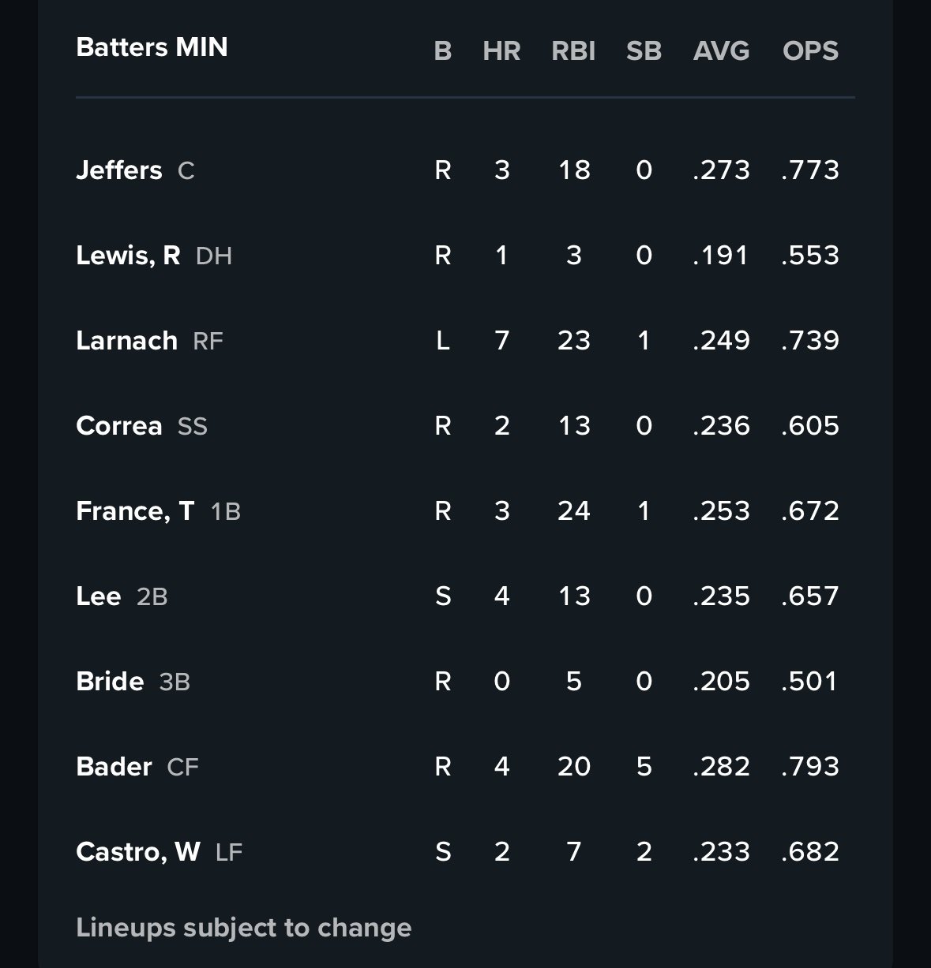This screenshot has width=931, height=968.
Task: Click the AVG column header
Action: [721, 51]
